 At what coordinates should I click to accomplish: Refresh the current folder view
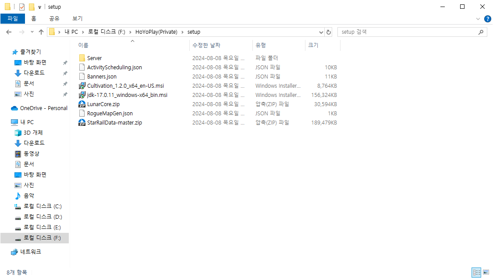[x=329, y=32]
